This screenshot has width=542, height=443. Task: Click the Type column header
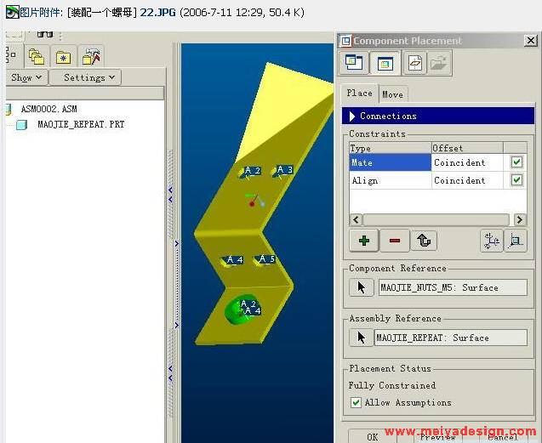point(390,148)
